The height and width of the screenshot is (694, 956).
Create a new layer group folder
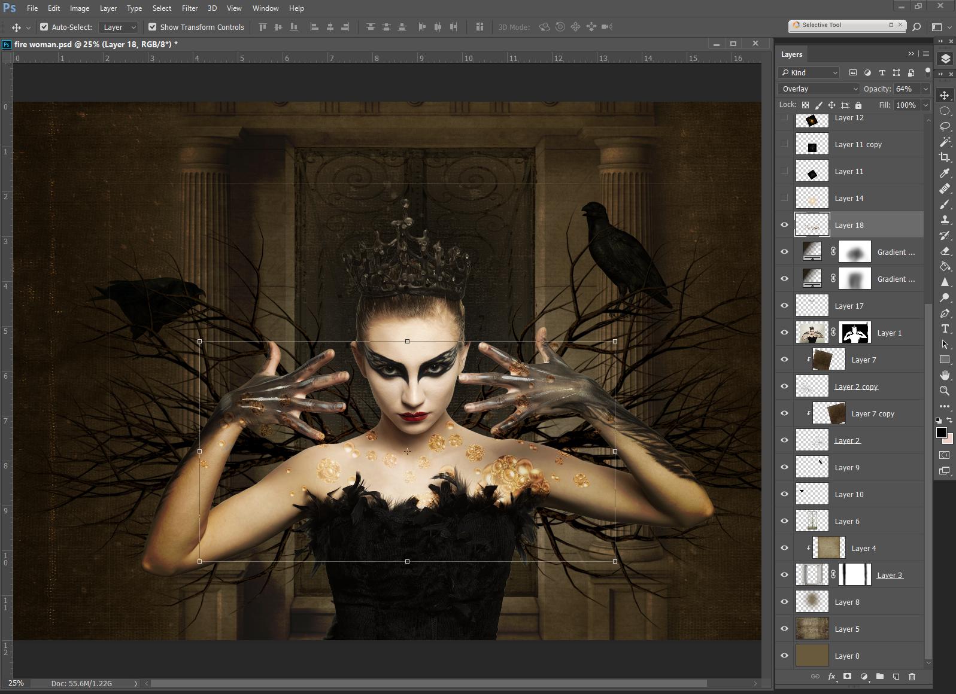879,677
